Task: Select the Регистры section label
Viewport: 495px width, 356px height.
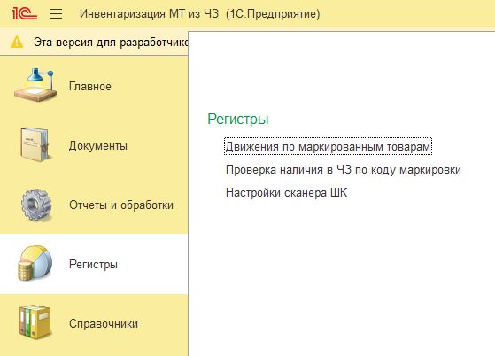Action: click(x=93, y=264)
